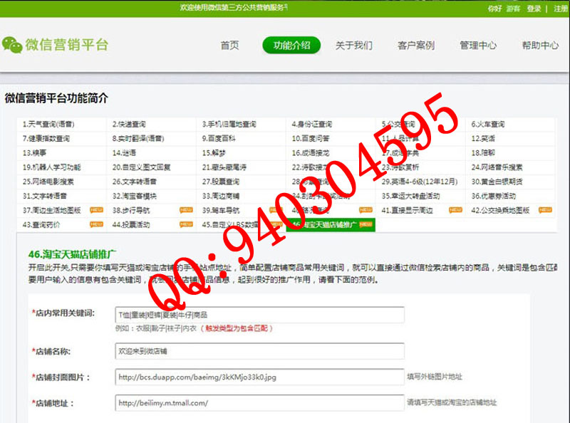Open the 管理中心 menu item
The height and width of the screenshot is (423, 570).
[x=478, y=46]
